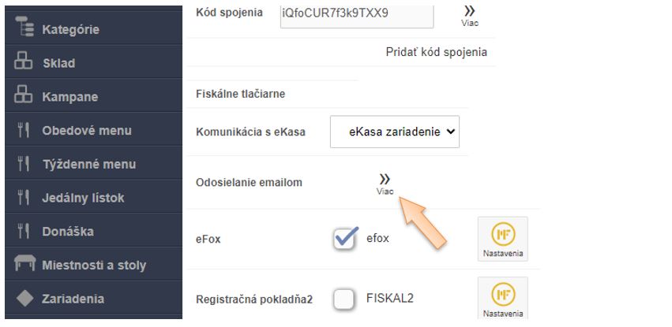Click the Miestnosti a stoly table icon
This screenshot has width=672, height=327.
[24, 266]
